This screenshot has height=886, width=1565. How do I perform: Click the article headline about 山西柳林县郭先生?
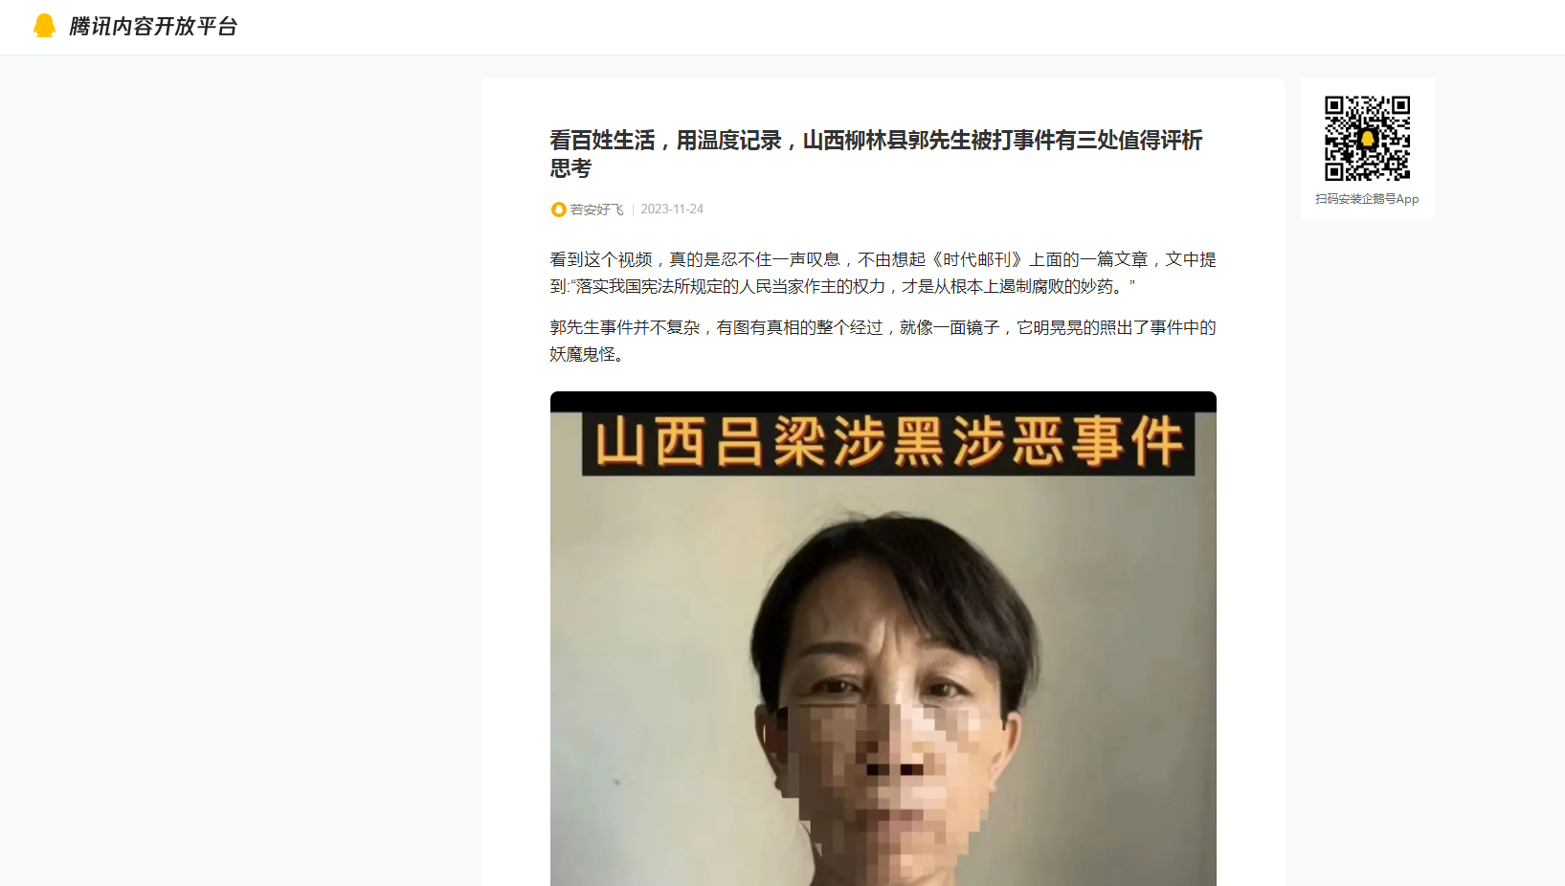(876, 154)
